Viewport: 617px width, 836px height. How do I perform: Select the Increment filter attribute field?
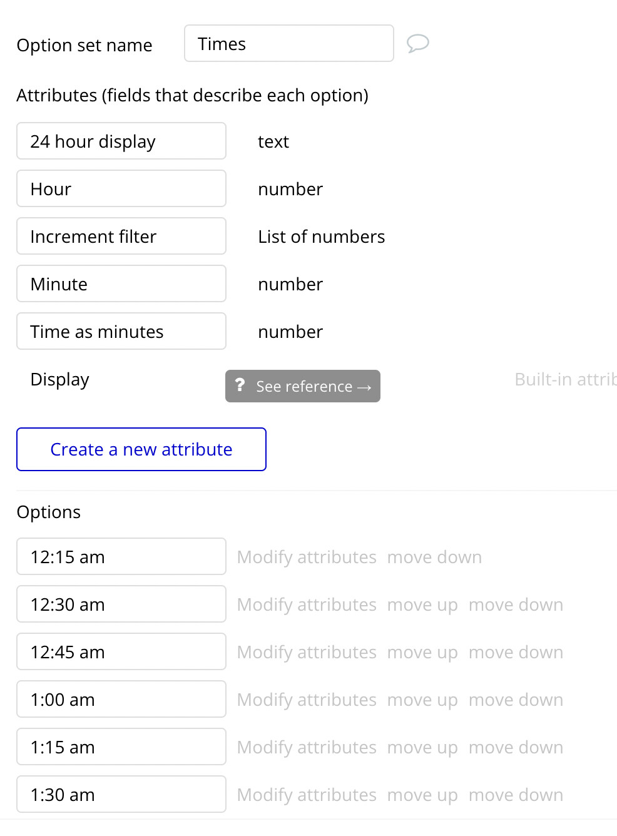coord(121,236)
